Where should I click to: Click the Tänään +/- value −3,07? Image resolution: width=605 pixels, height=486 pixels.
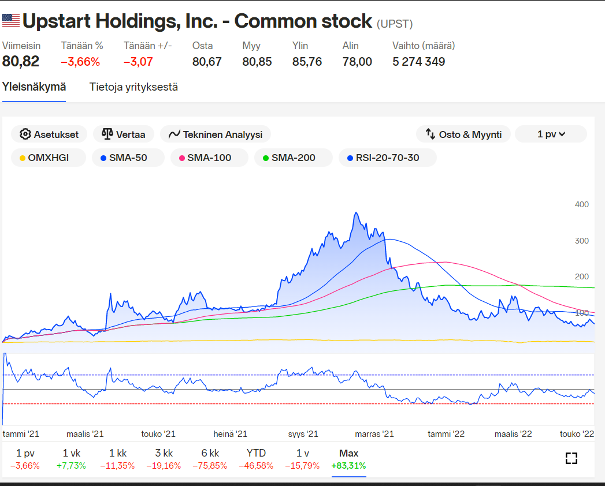pyautogui.click(x=138, y=62)
